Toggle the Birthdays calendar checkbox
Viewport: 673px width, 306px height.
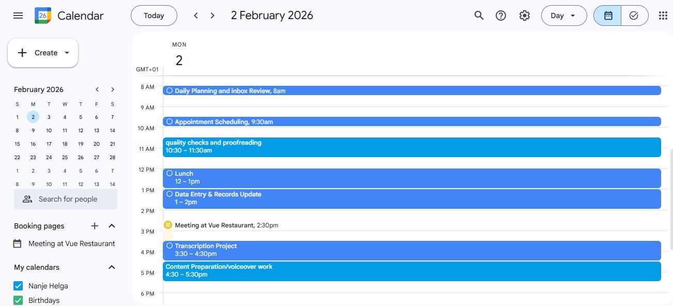(18, 300)
